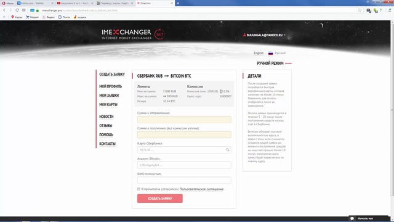The height and width of the screenshot is (222, 394).
Task: Click the Аккаунт Bitcoin input field
Action: pyautogui.click(x=184, y=165)
